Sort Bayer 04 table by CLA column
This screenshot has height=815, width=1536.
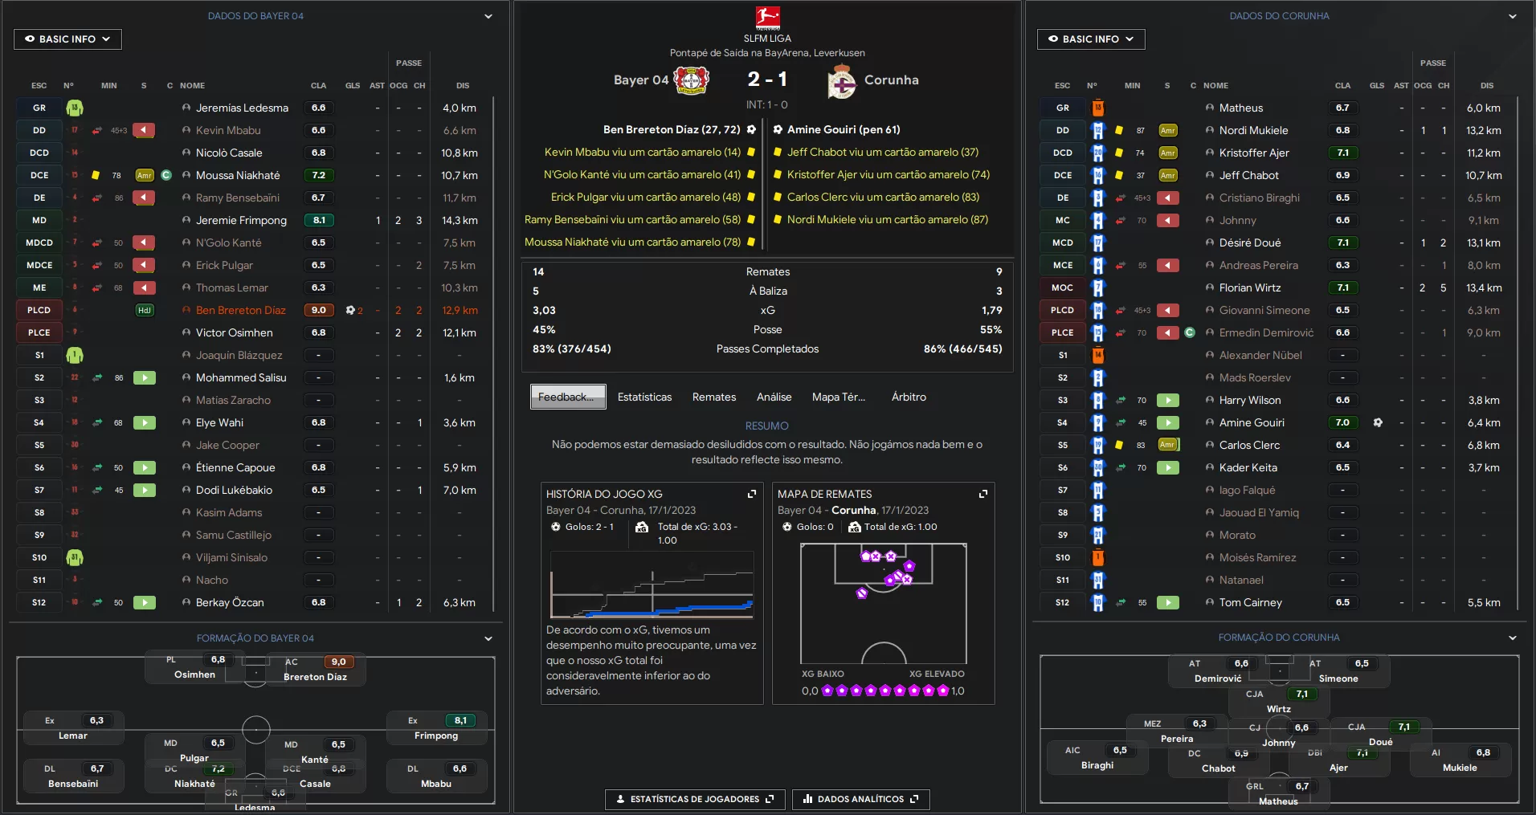coord(319,85)
